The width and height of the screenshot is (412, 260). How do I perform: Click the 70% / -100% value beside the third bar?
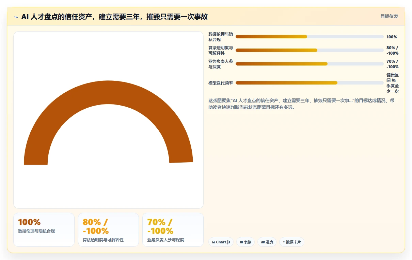pyautogui.click(x=393, y=64)
